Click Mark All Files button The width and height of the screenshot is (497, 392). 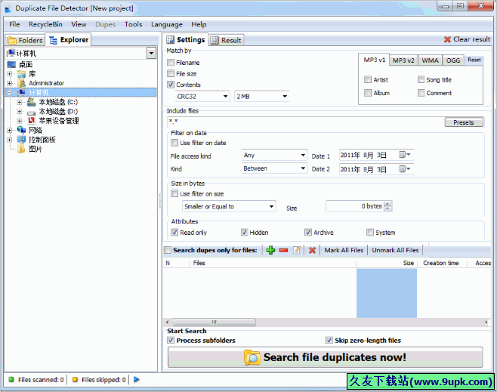pos(344,250)
